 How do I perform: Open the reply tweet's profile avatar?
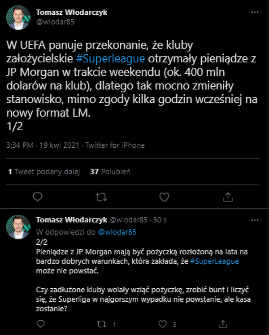(18, 227)
